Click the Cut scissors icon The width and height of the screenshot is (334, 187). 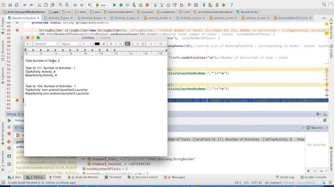click(39, 5)
